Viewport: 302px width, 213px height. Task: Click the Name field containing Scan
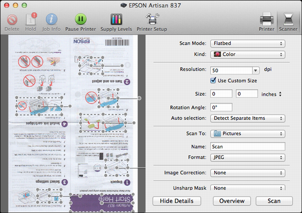point(248,147)
